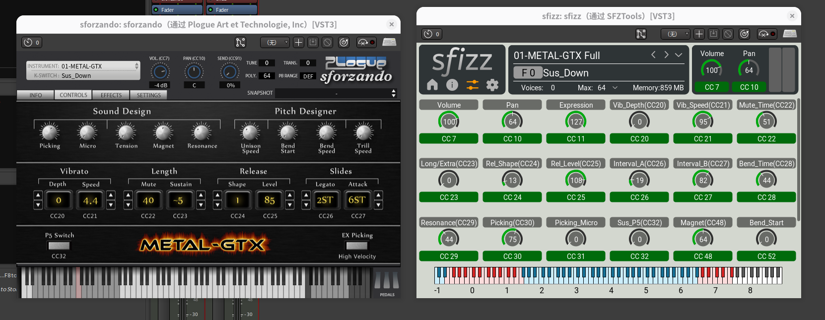Image resolution: width=825 pixels, height=320 pixels.
Task: Click the Picking knob in Sound Design
Action: click(x=50, y=132)
